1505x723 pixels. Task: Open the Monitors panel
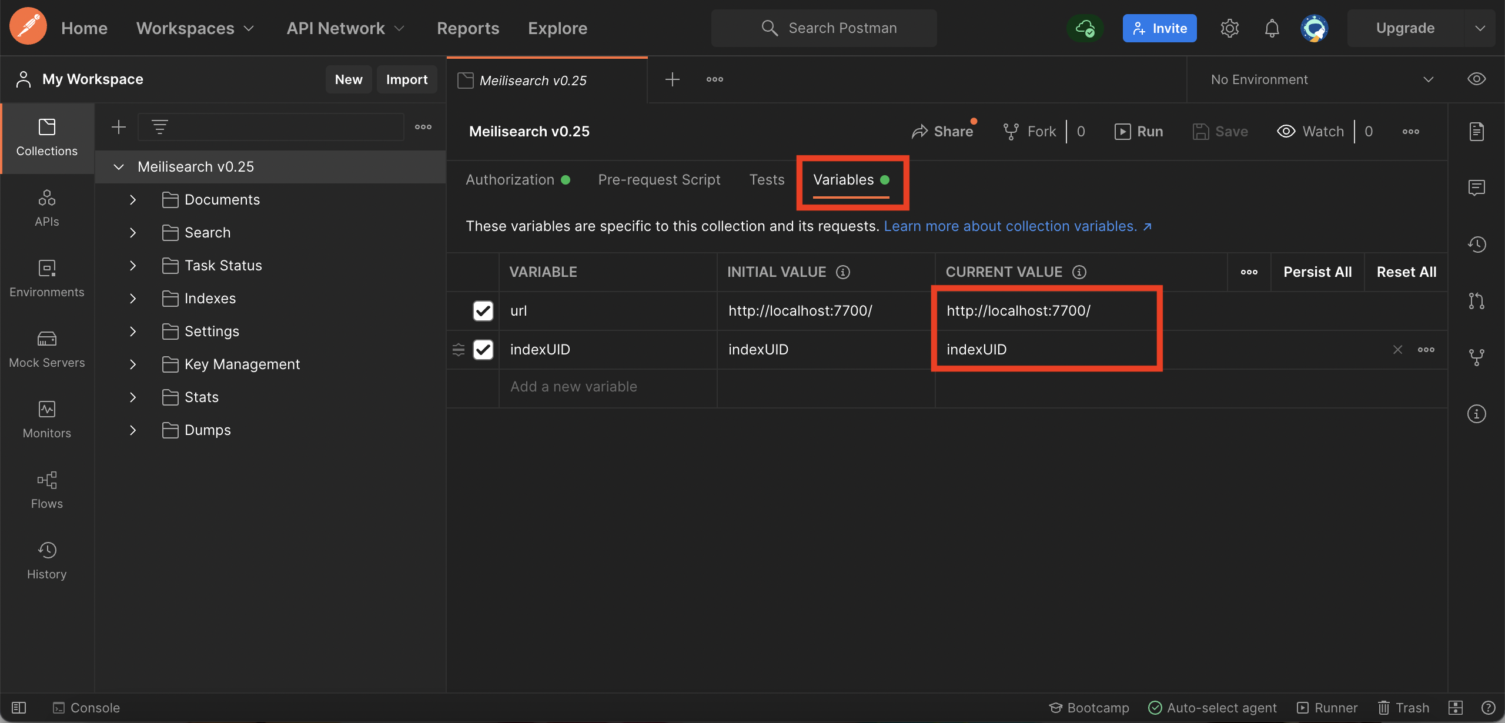coord(46,420)
